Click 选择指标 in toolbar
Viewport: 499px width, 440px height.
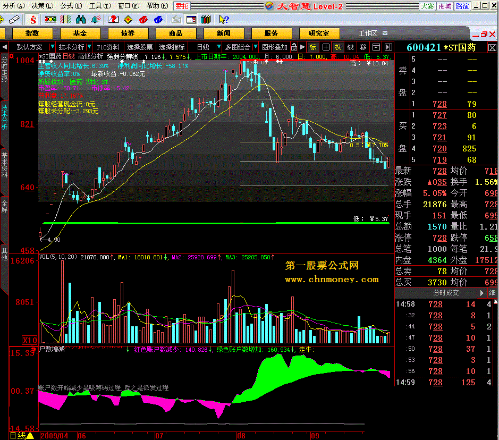172,47
